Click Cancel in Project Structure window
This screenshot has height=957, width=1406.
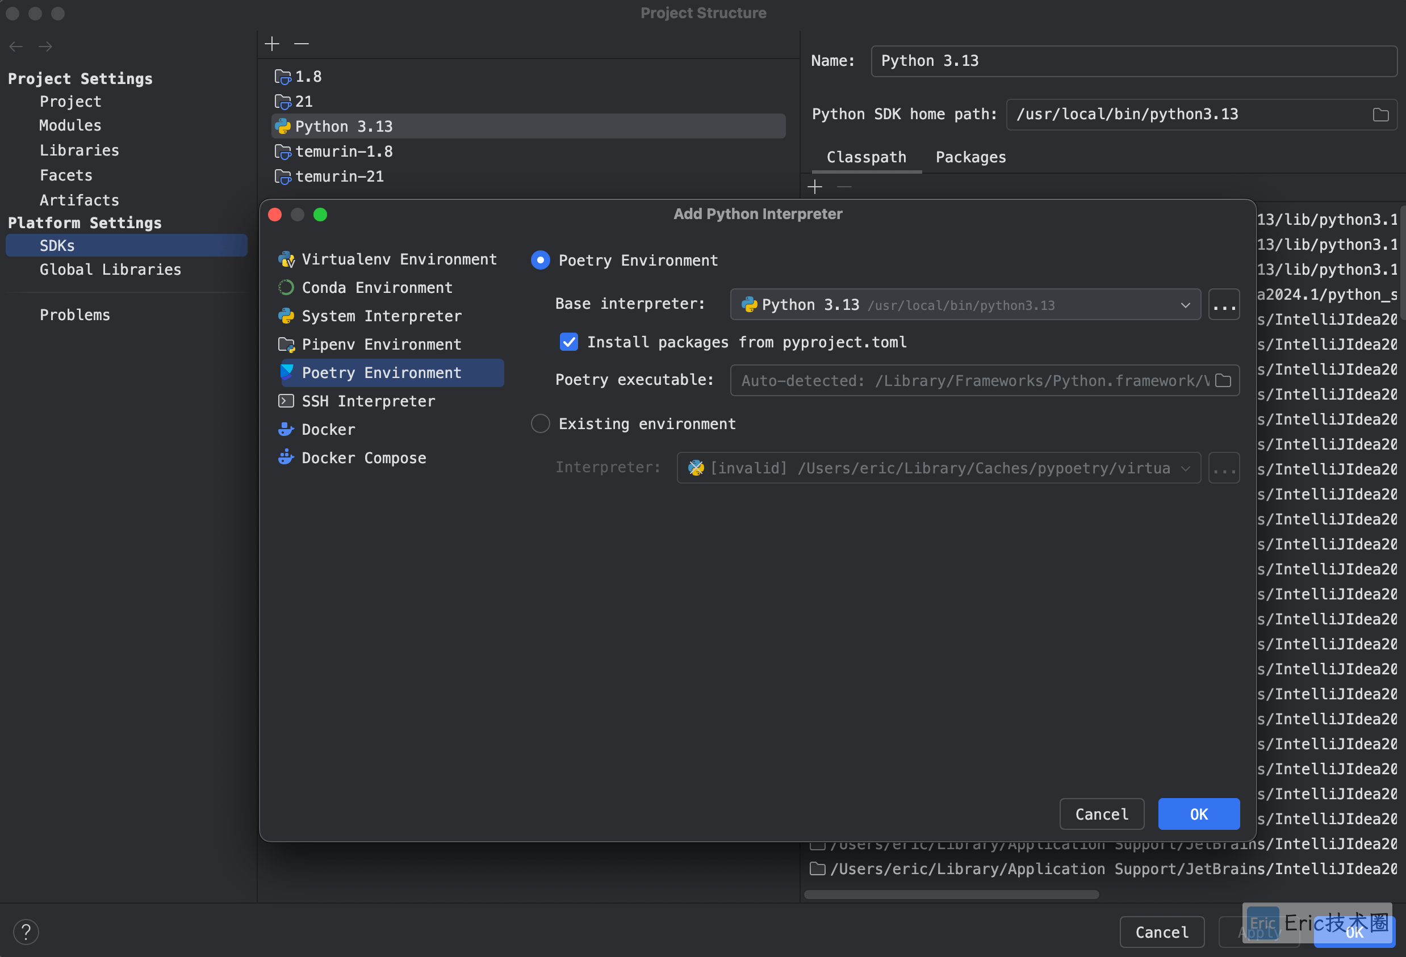tap(1162, 932)
